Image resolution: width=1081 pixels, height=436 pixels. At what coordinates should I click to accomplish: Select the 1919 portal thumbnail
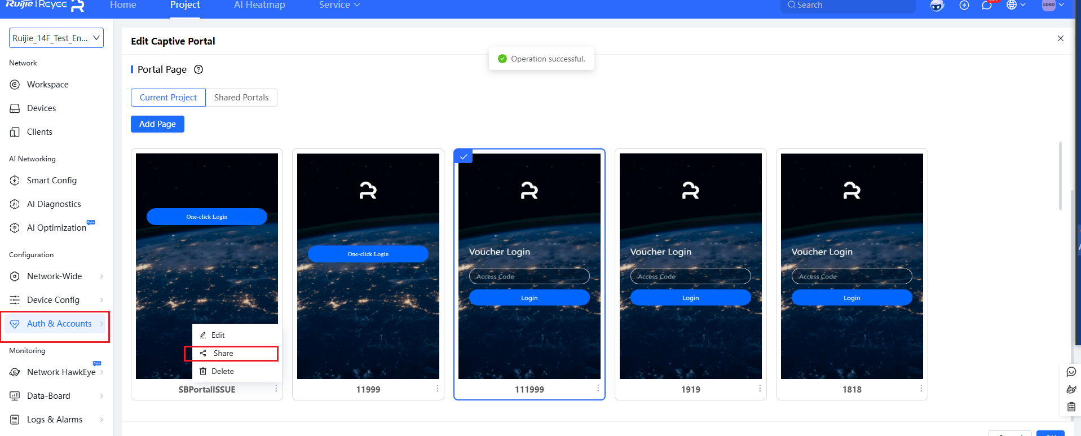tap(691, 266)
